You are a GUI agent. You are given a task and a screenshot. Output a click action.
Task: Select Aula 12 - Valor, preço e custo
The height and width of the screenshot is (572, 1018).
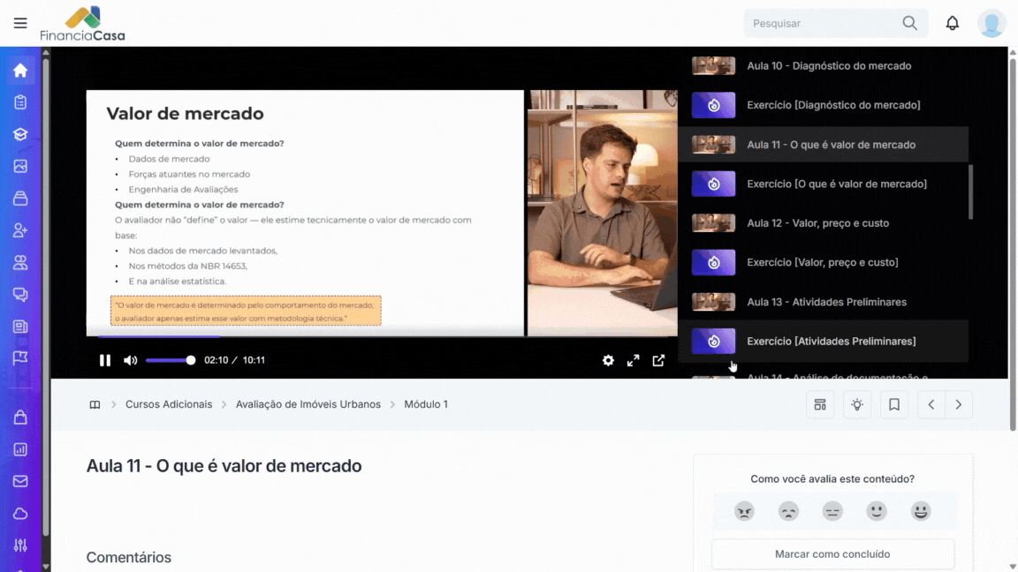click(x=817, y=223)
